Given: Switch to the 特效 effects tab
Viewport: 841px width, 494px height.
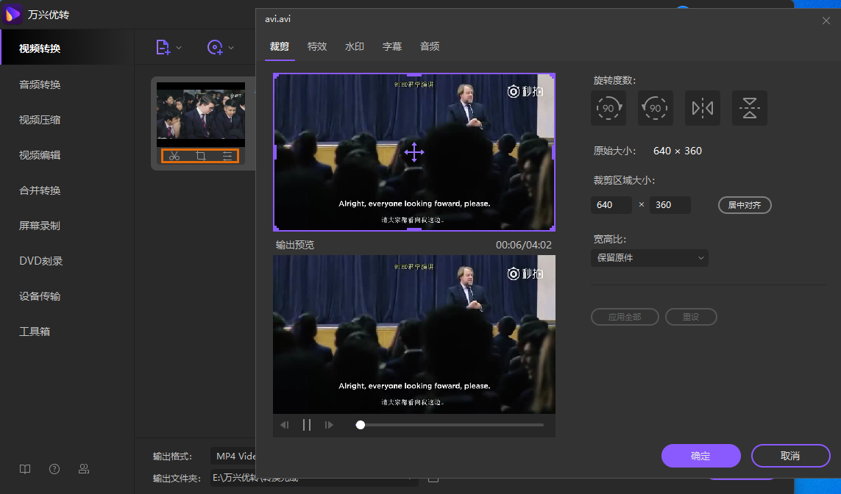Looking at the screenshot, I should [317, 46].
